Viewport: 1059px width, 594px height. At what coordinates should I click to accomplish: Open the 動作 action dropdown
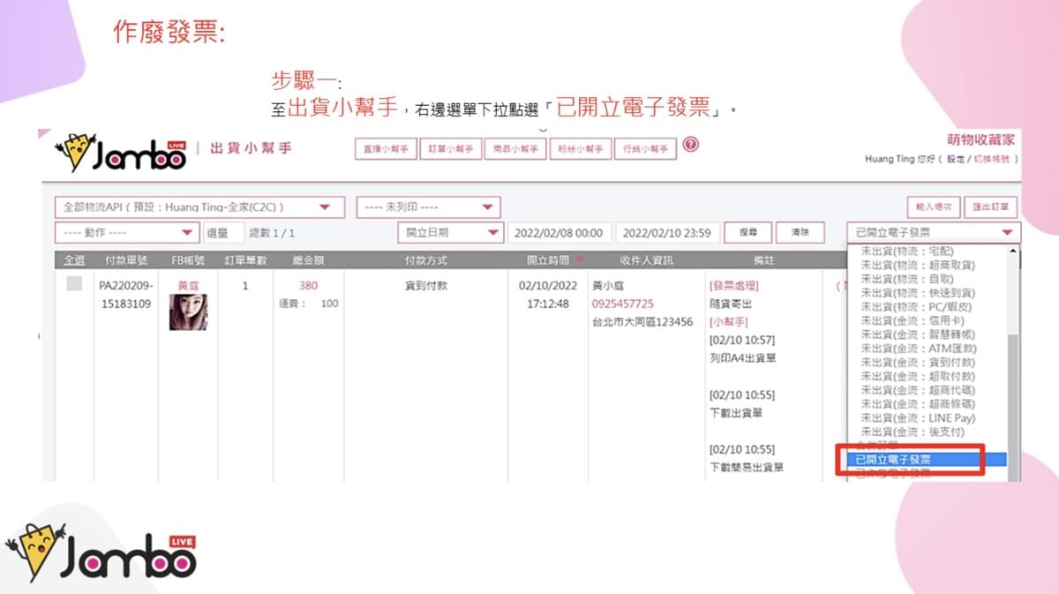click(x=127, y=233)
